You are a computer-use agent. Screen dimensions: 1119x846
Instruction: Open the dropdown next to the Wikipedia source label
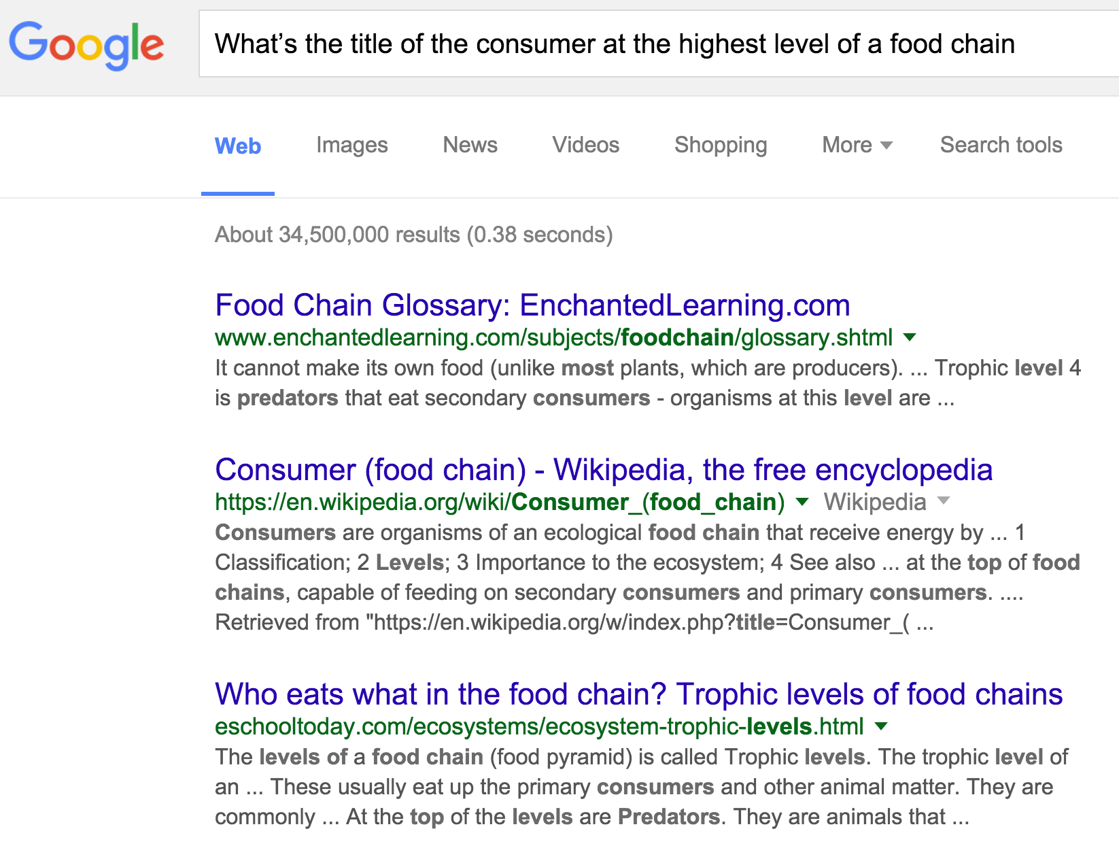(944, 502)
